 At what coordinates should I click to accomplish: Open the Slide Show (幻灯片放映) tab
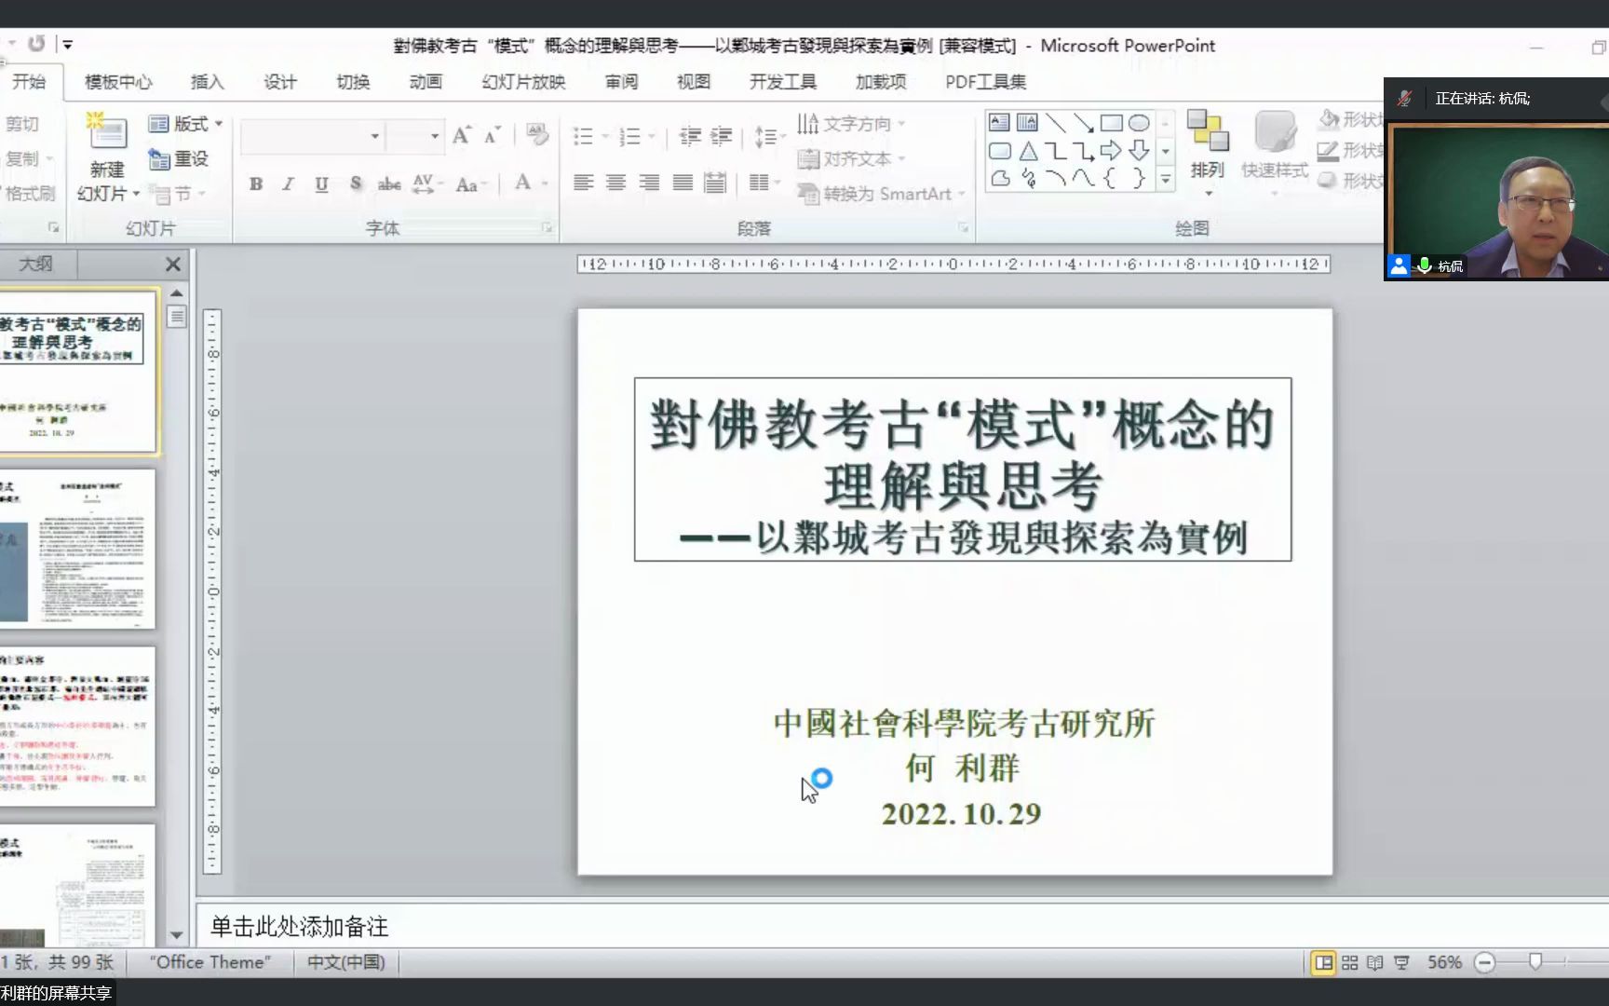click(x=523, y=82)
